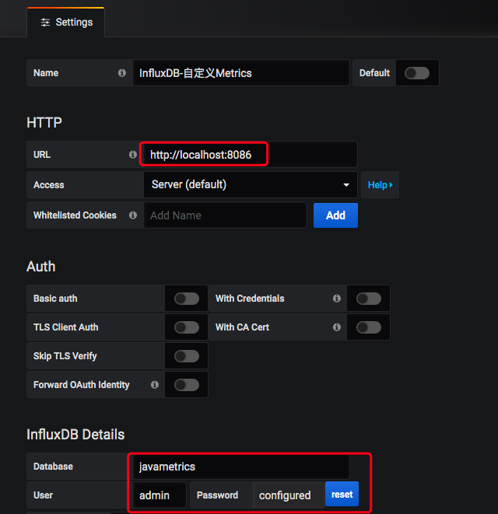Toggle the With CA Cert switch
The width and height of the screenshot is (498, 514).
(x=368, y=327)
